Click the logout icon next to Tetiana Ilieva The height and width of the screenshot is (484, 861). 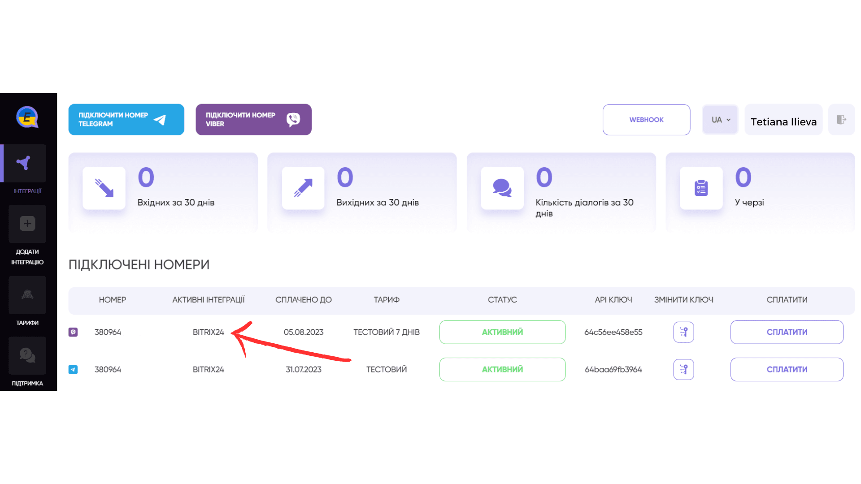841,120
